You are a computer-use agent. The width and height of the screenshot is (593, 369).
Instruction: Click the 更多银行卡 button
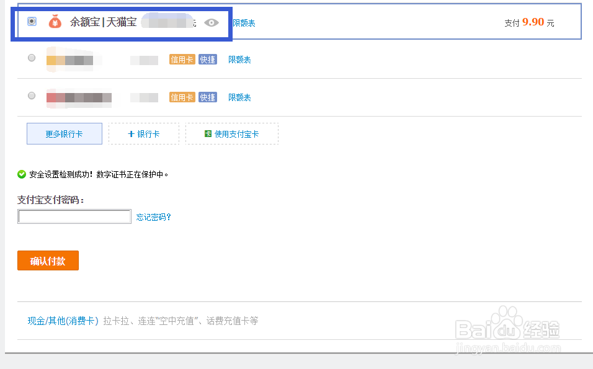(x=65, y=134)
